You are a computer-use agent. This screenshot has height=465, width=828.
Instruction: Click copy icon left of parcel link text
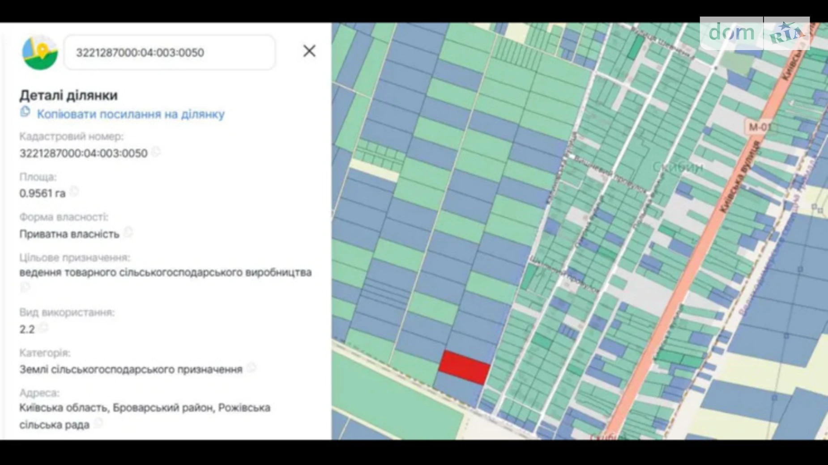point(26,112)
